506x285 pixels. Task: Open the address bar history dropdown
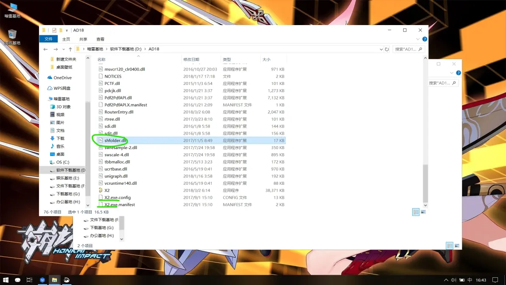(x=381, y=49)
